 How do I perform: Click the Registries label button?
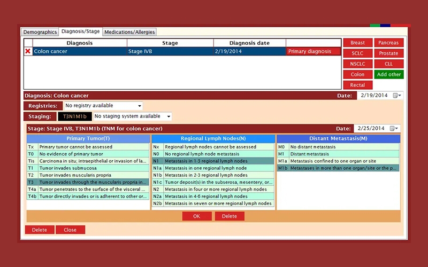43,106
